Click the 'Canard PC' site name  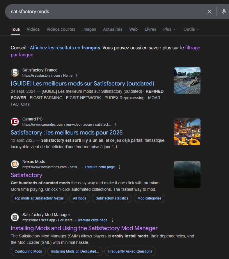(x=33, y=119)
